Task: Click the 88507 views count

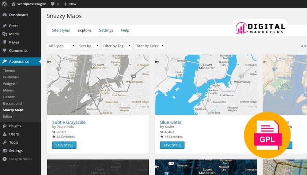Action: pyautogui.click(x=61, y=132)
